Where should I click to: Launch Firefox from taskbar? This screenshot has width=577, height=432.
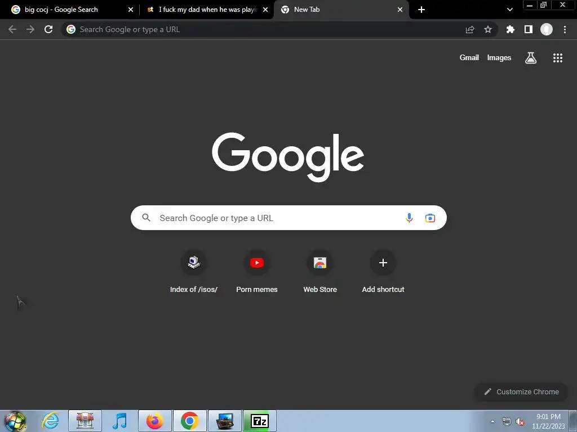coord(154,421)
